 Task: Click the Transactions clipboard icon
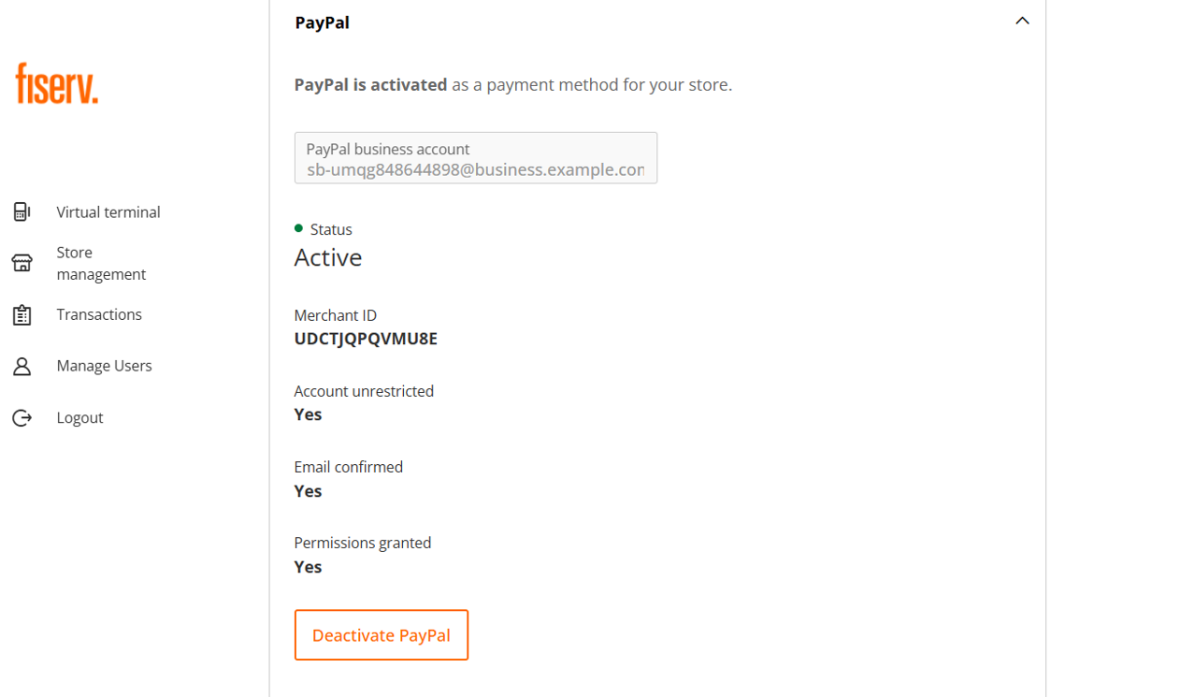click(22, 315)
